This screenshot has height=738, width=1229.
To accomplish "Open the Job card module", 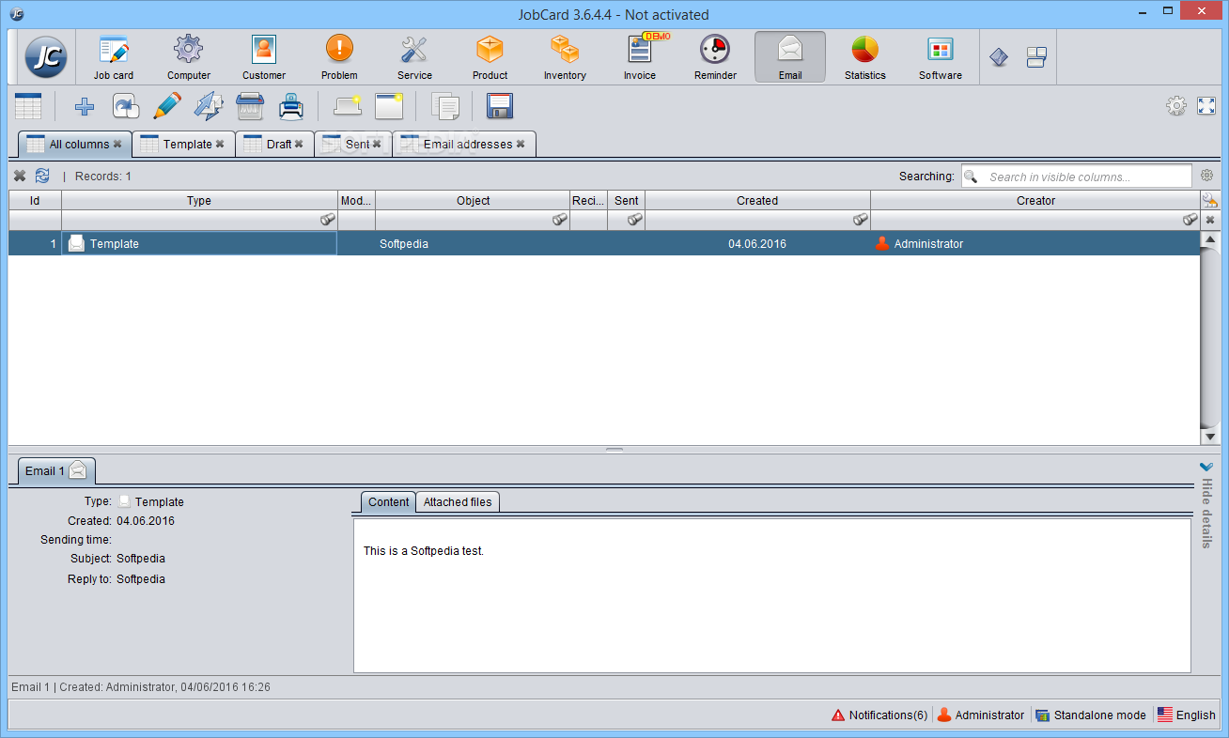I will coord(114,57).
